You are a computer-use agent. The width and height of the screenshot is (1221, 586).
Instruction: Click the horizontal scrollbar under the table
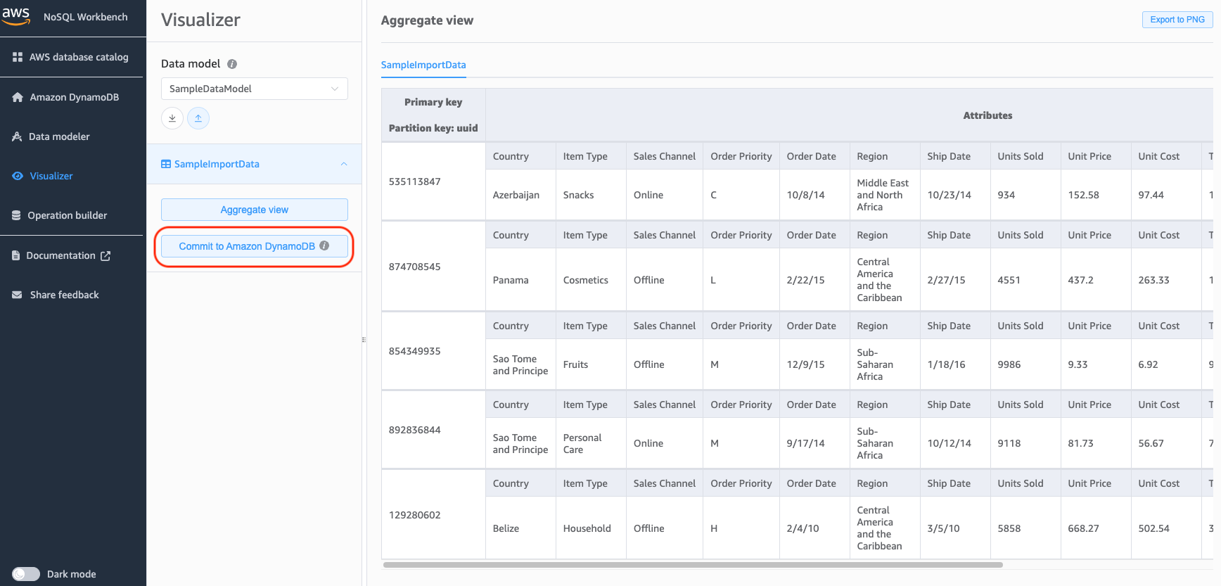[x=692, y=564]
